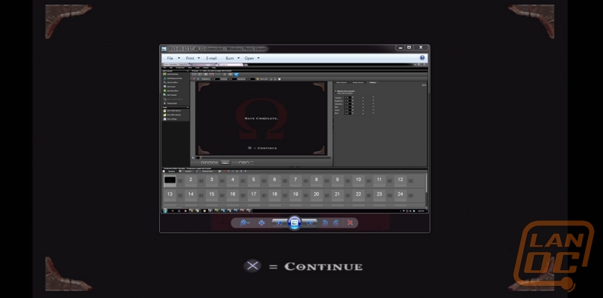This screenshot has width=603, height=298.
Task: Toggle the checkbox in the Contrast row
Action: 373,97
